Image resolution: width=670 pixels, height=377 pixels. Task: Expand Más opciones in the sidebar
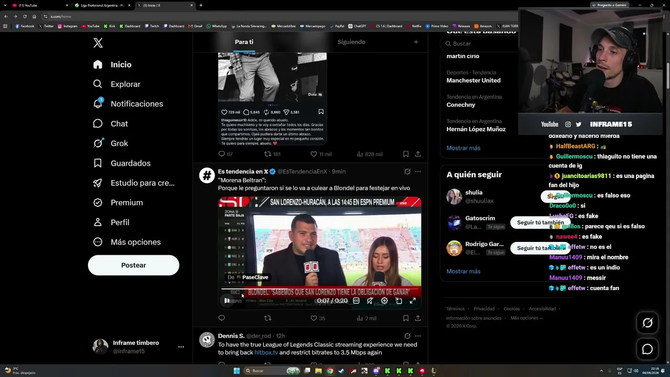click(x=127, y=242)
